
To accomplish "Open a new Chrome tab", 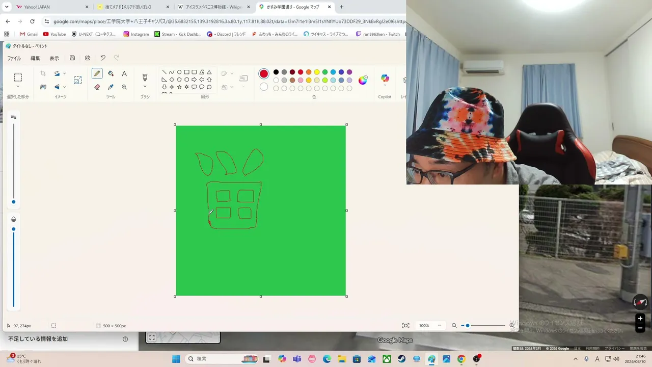I will (341, 7).
